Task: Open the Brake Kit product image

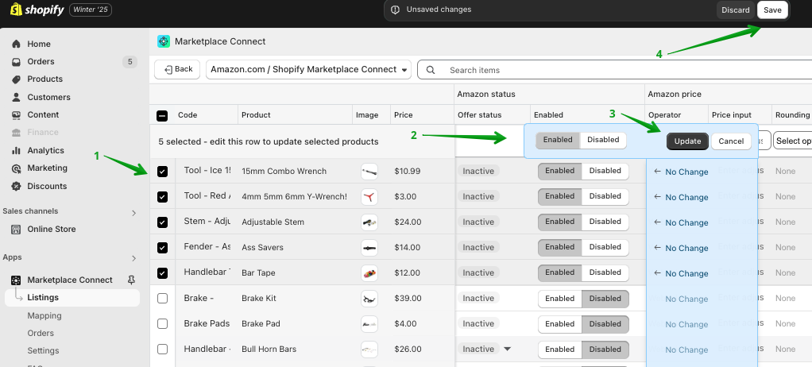Action: point(369,298)
